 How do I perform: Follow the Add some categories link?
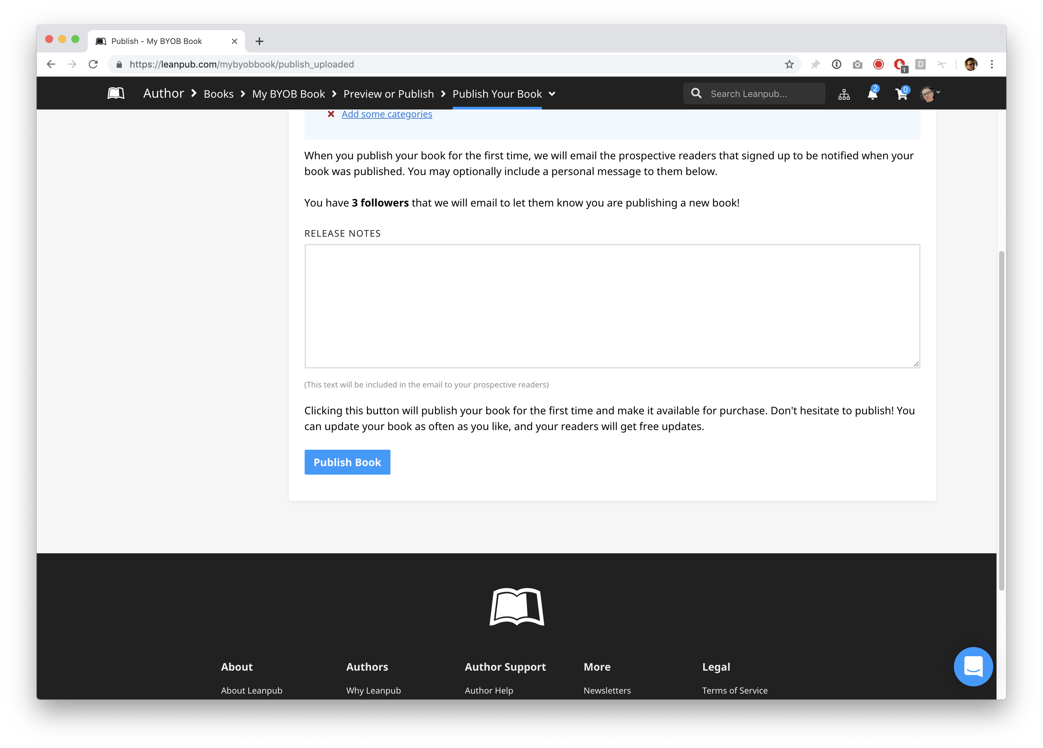tap(387, 114)
